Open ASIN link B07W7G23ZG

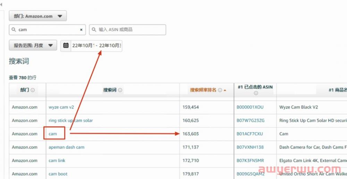[251, 121]
